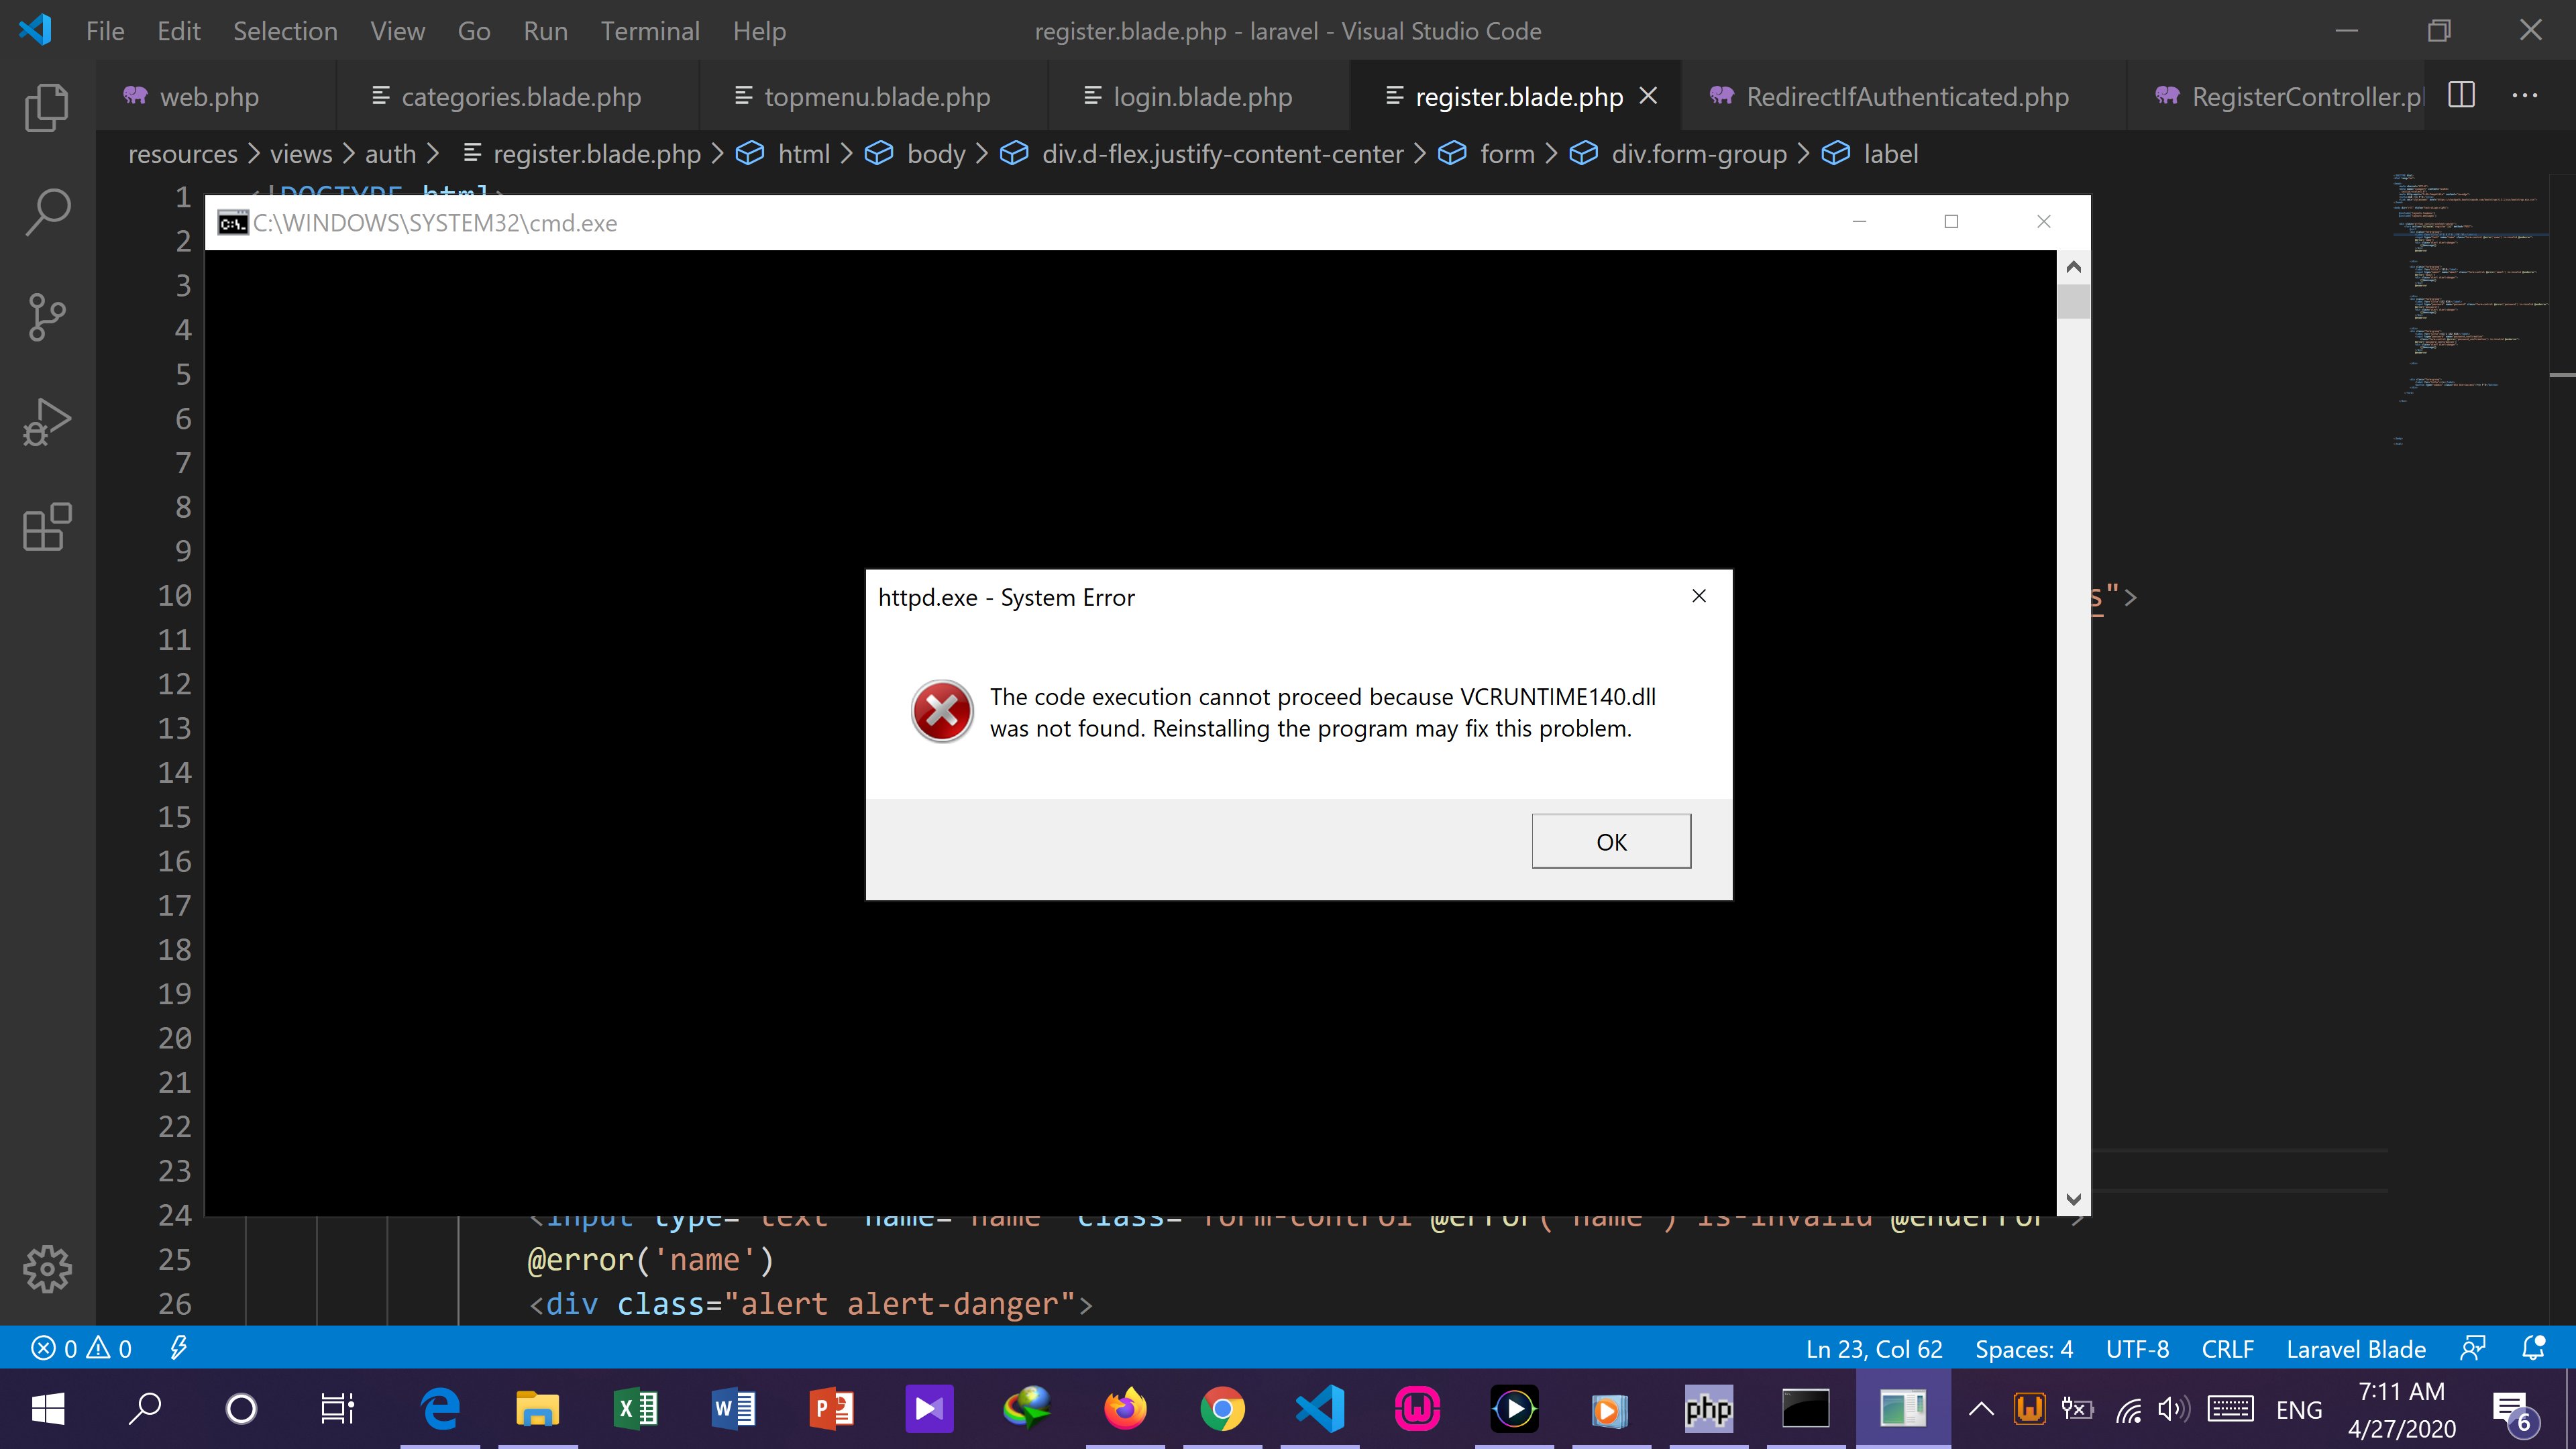This screenshot has width=2576, height=1449.
Task: Click OK in the httpd.exe error dialog
Action: tap(1611, 841)
